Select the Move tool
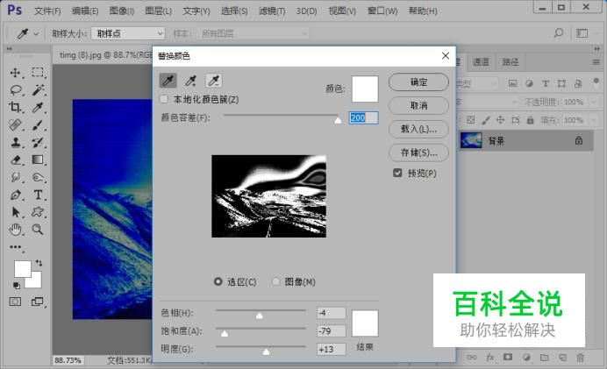Image resolution: width=607 pixels, height=369 pixels. click(16, 73)
